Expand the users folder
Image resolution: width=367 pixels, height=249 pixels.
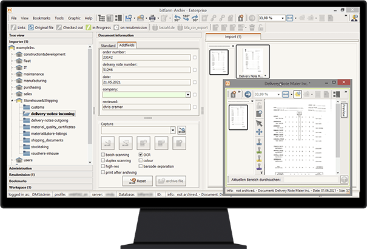[12, 160]
